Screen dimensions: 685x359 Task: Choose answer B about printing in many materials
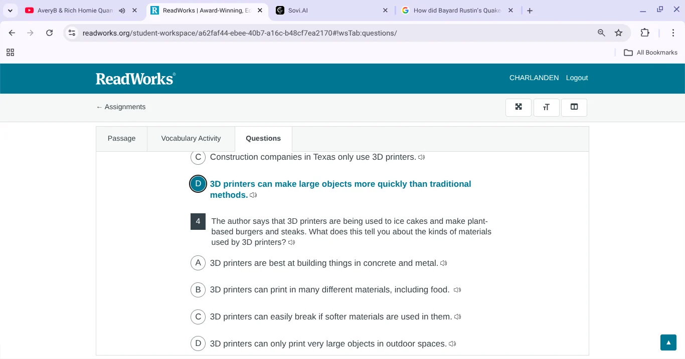198,289
